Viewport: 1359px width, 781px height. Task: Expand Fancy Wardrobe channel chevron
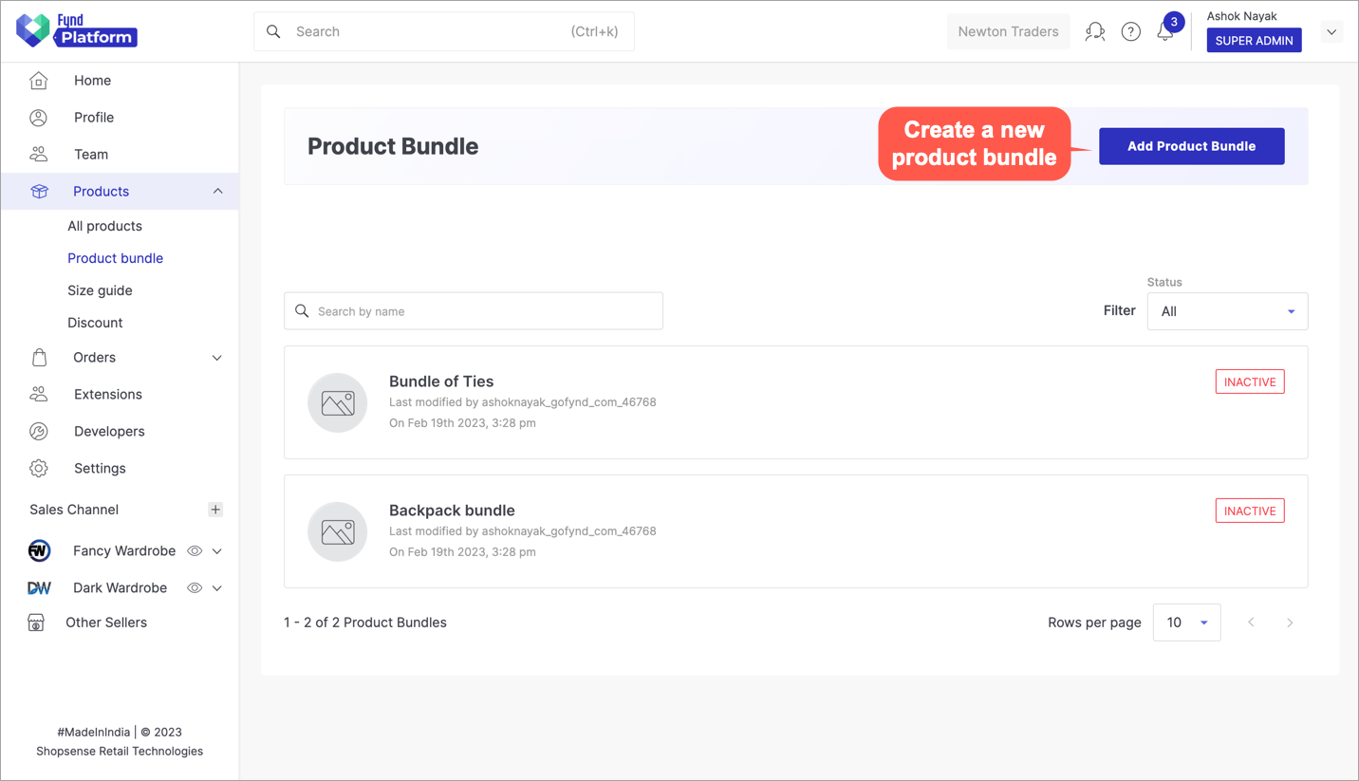(217, 551)
